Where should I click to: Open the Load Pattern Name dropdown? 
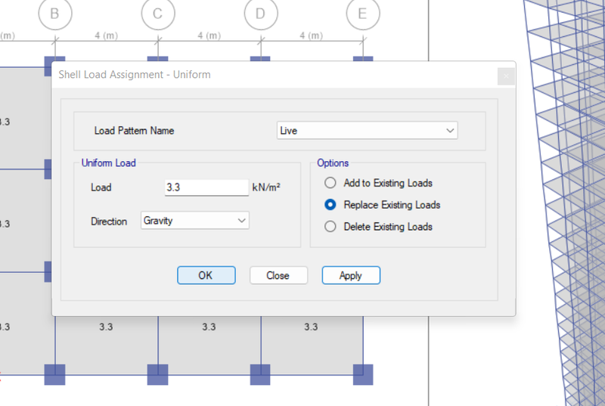(x=368, y=131)
